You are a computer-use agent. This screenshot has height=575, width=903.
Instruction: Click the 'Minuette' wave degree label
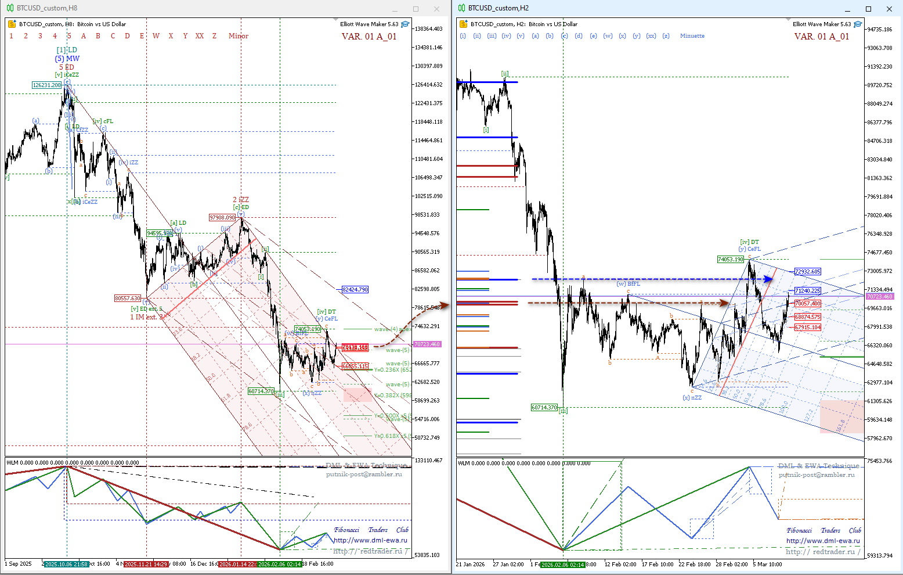692,36
